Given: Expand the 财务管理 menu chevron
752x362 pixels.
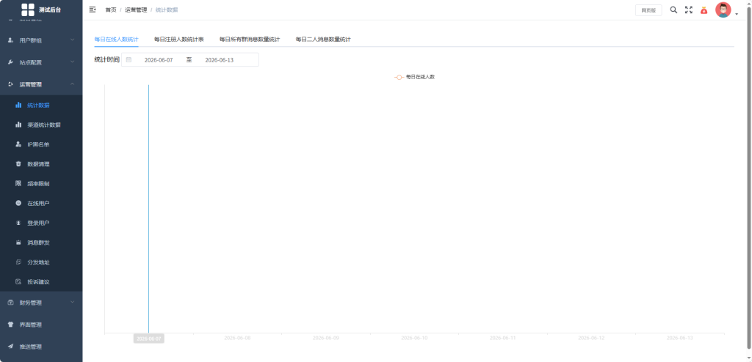Looking at the screenshot, I should tap(73, 302).
